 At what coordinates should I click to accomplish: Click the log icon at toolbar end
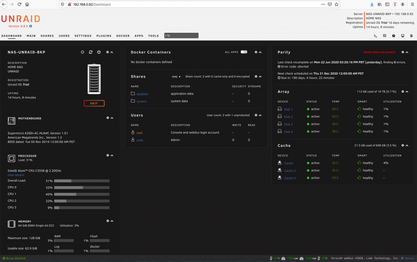(x=412, y=35)
